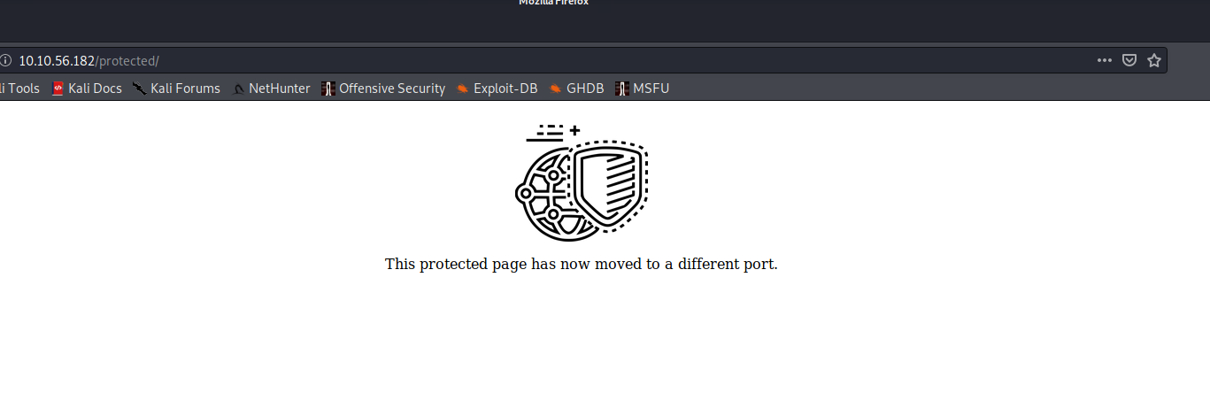Screen dimensions: 1210x393
Task: Bookmark this page with the star icon
Action: point(1154,60)
